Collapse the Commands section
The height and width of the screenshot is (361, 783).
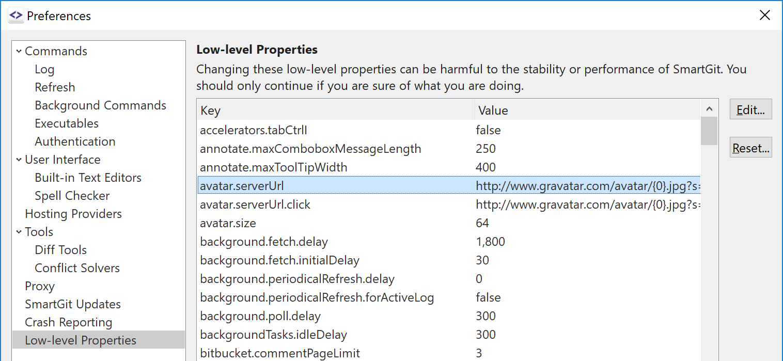point(19,51)
